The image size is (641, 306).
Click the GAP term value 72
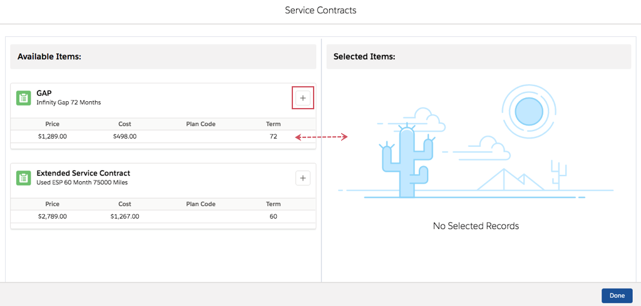[x=274, y=137]
